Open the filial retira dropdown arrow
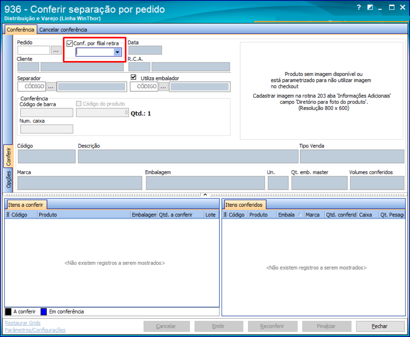 coord(118,52)
